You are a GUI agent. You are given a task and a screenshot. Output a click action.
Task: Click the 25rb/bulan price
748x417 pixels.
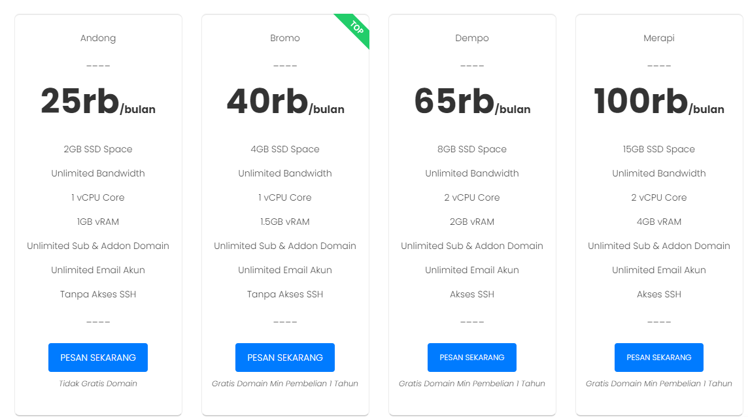(98, 102)
